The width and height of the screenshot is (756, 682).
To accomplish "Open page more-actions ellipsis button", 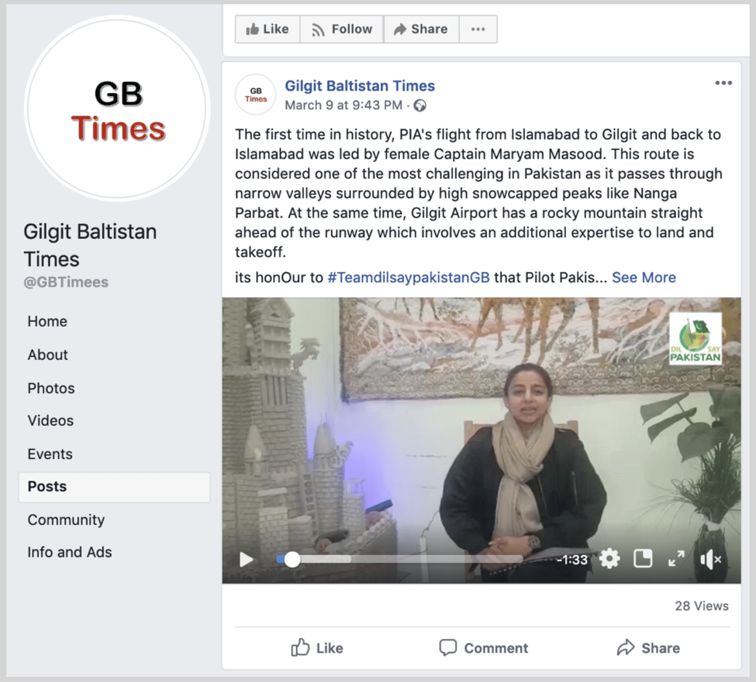I will [x=478, y=29].
